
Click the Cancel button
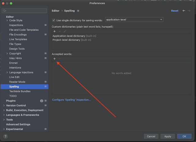pyautogui.click(x=151, y=137)
